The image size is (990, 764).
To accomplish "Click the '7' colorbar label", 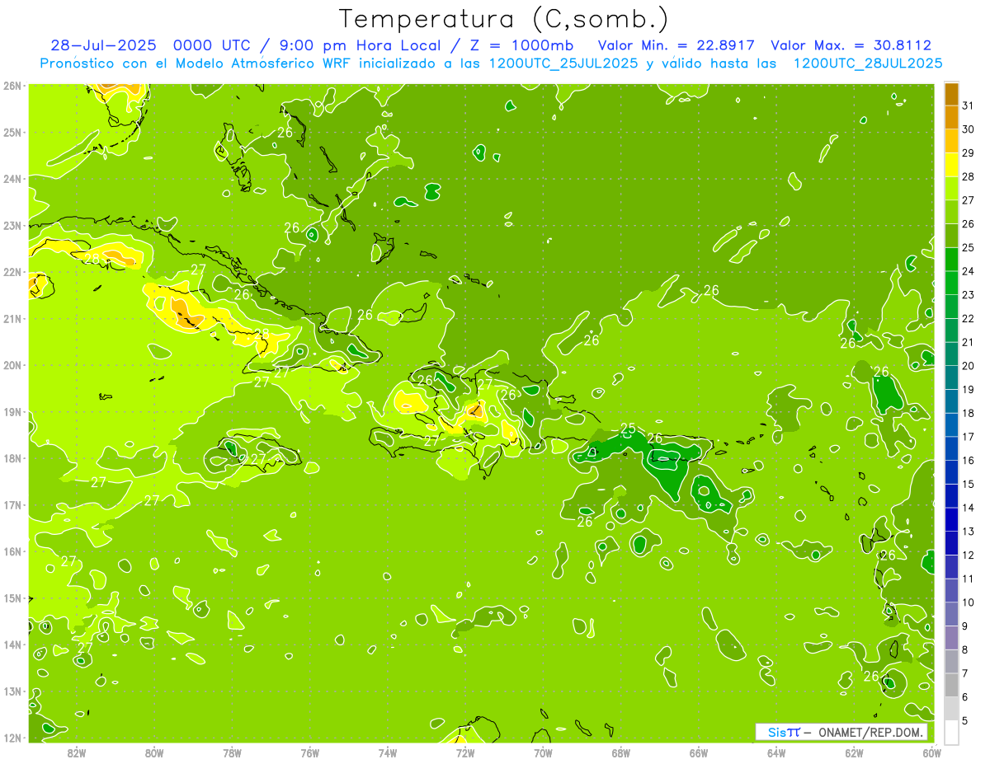I will 965,673.
